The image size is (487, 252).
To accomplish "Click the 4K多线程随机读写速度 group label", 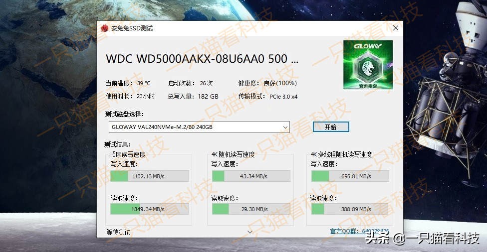I will [341, 154].
